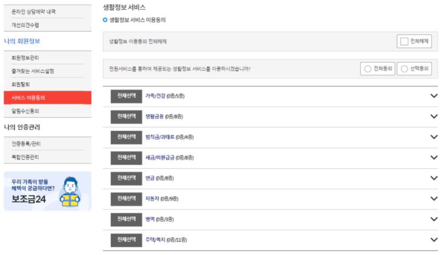The image size is (444, 255).
Task: Click the 생활정보 서비스 이용동의 subtitle
Action: point(138,20)
